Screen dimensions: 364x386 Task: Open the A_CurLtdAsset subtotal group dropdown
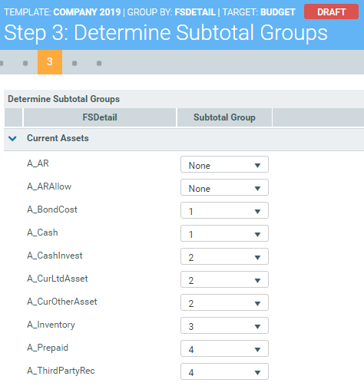224,279
